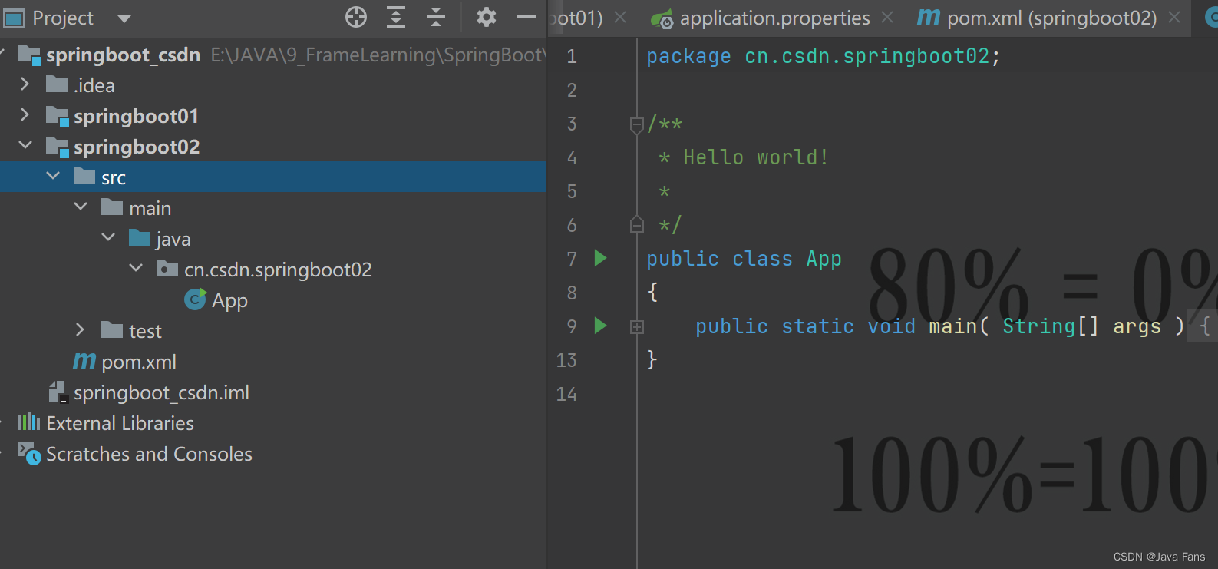The height and width of the screenshot is (569, 1218).
Task: Click the String[] type in main signature
Action: 1051,326
